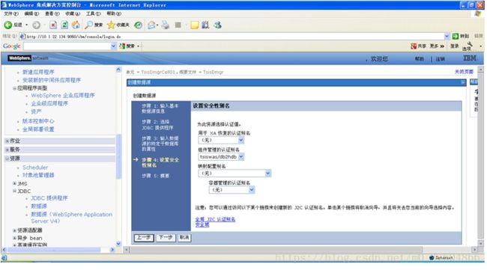Click the navigation pane scroll-down arrow
The image size is (487, 270).
118,244
